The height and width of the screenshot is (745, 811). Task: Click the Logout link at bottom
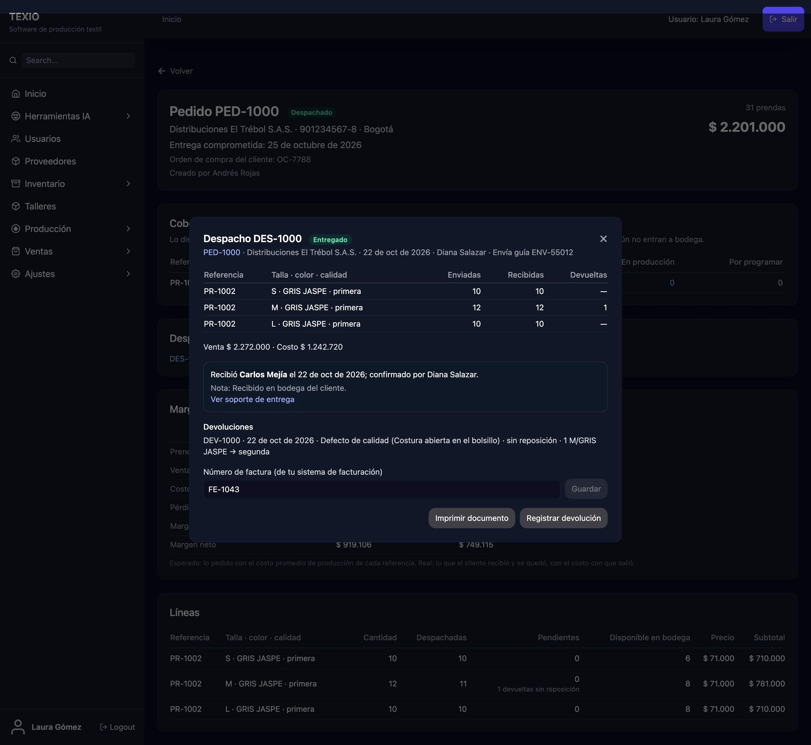click(x=117, y=727)
